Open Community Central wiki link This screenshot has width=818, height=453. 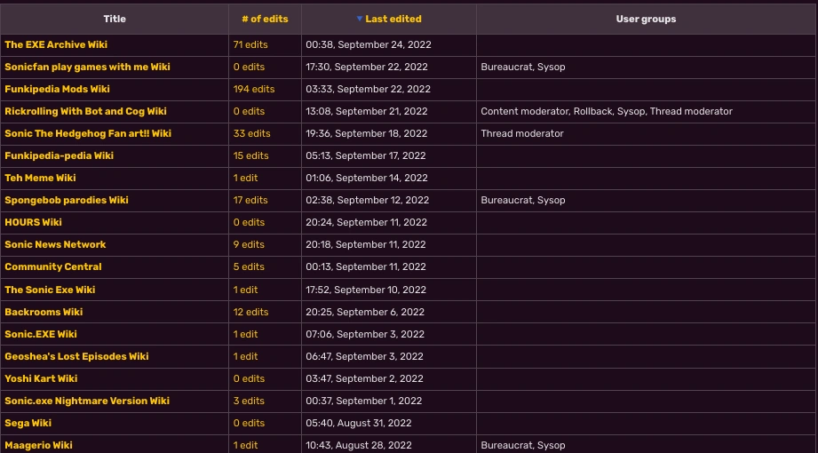pos(53,266)
